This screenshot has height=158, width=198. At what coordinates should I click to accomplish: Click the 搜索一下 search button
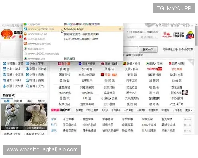[x=148, y=49]
